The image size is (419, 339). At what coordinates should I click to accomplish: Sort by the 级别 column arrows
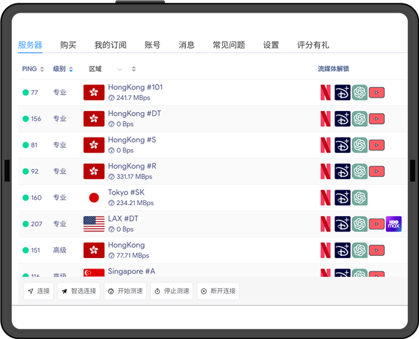pos(71,69)
